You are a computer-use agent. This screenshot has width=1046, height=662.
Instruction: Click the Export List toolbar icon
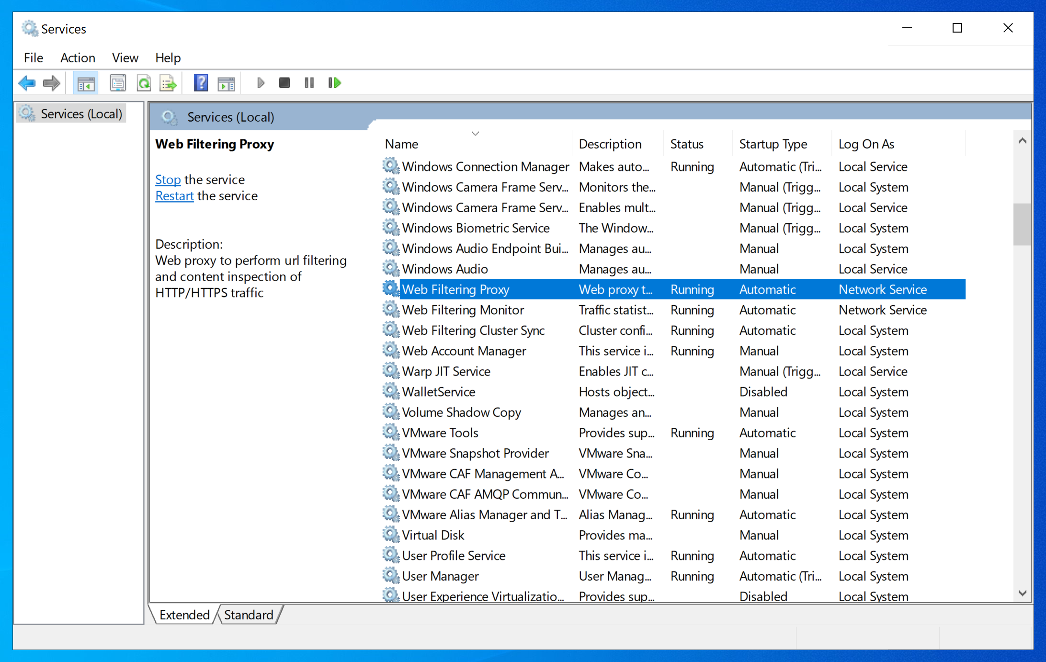pyautogui.click(x=168, y=83)
